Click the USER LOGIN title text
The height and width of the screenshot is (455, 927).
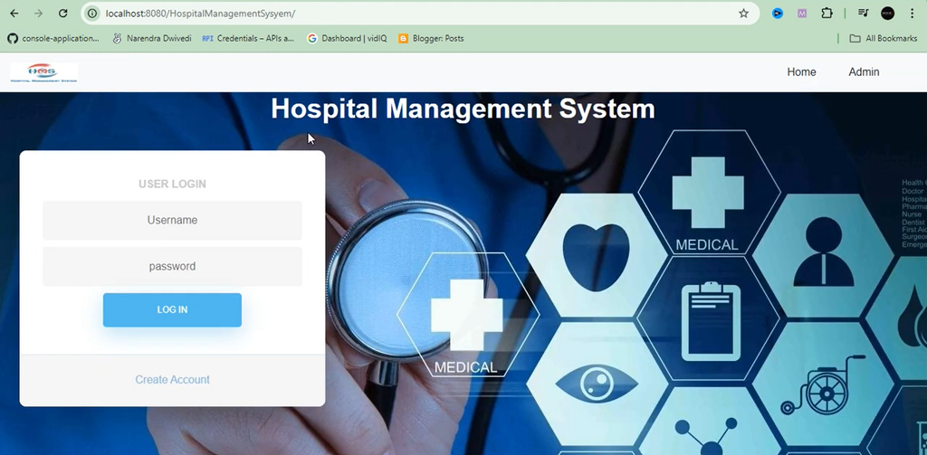[172, 184]
